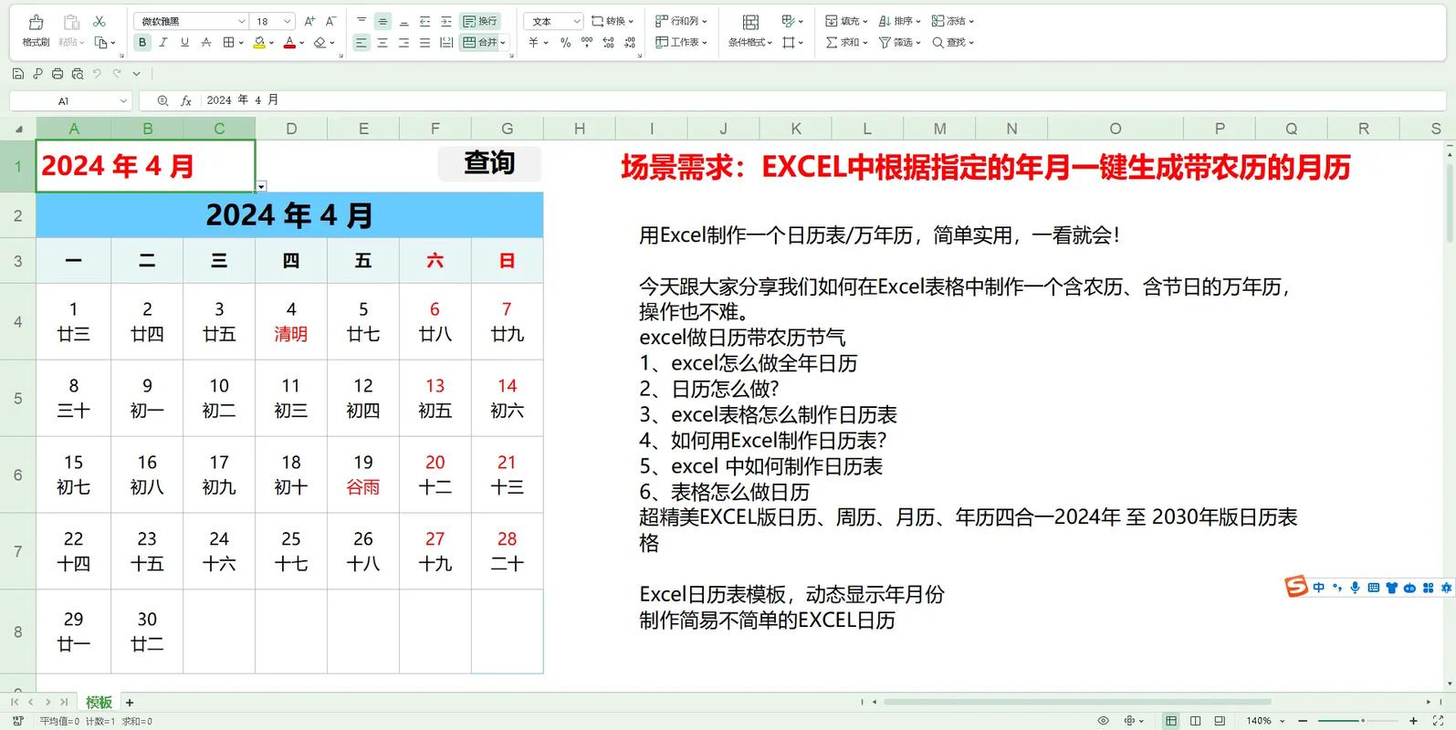This screenshot has height=730, width=1456.
Task: Click the Thousands separator icon
Action: click(x=587, y=42)
